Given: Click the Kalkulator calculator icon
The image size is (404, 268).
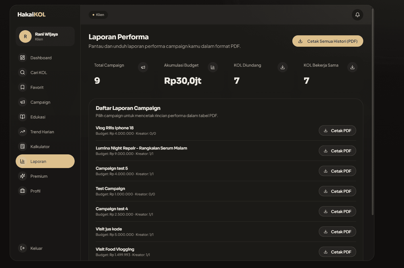Looking at the screenshot, I should 23,146.
